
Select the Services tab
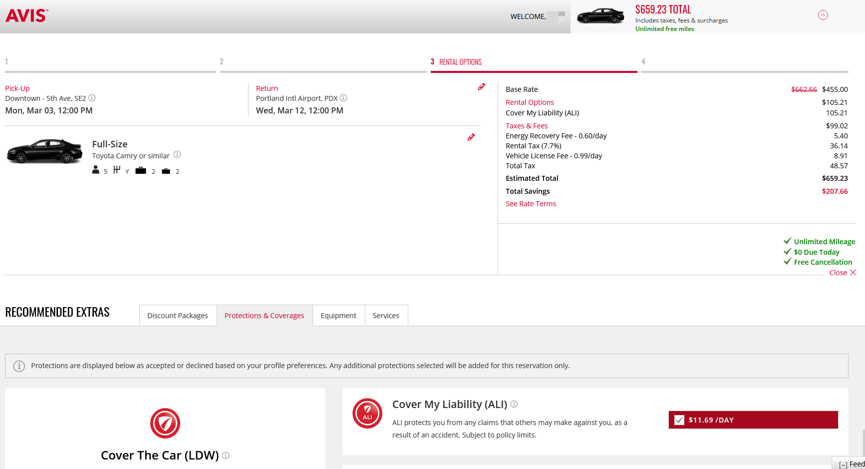pos(386,316)
